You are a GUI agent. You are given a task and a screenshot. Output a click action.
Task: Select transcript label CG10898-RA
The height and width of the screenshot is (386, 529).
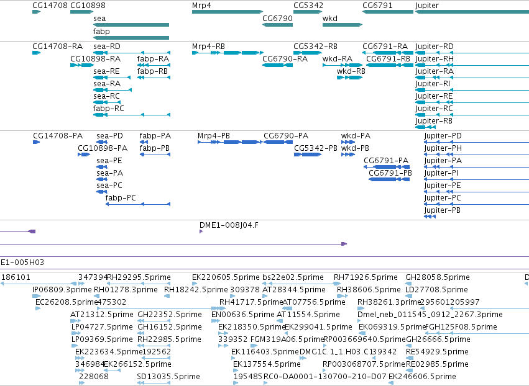[95, 59]
